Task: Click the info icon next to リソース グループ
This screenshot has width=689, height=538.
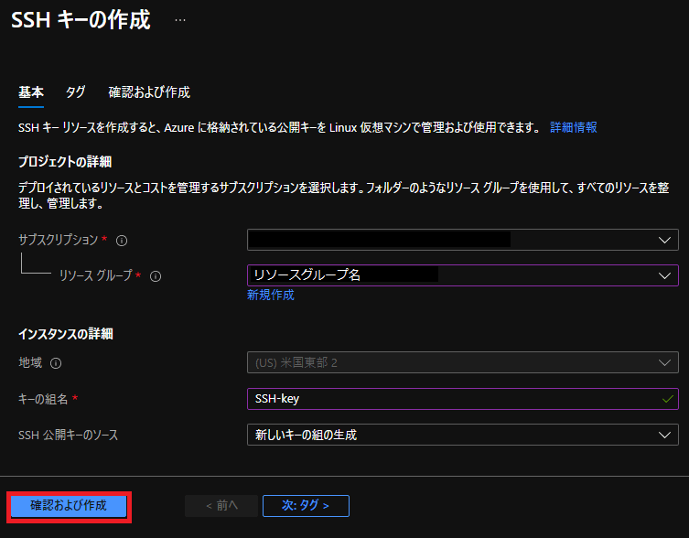Action: coord(156,275)
